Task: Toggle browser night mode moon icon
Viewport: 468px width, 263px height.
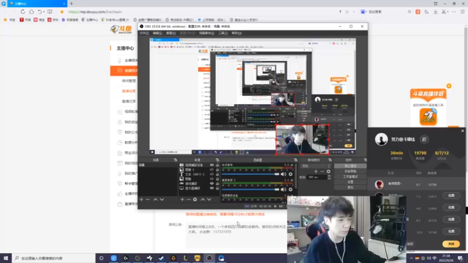Action: click(426, 12)
